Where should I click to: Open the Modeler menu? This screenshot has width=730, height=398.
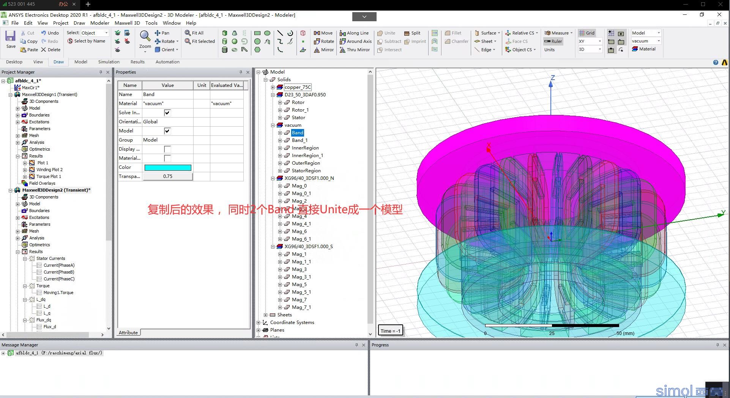pyautogui.click(x=100, y=23)
